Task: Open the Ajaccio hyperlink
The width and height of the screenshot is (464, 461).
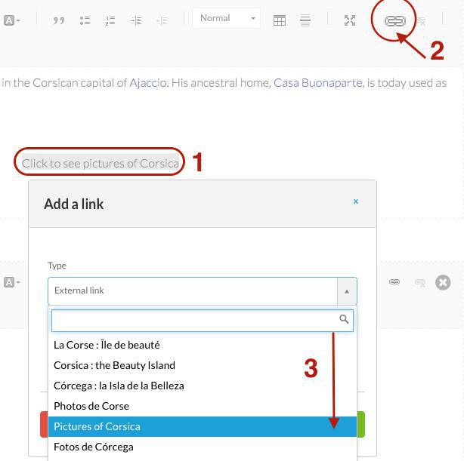Action: (148, 83)
